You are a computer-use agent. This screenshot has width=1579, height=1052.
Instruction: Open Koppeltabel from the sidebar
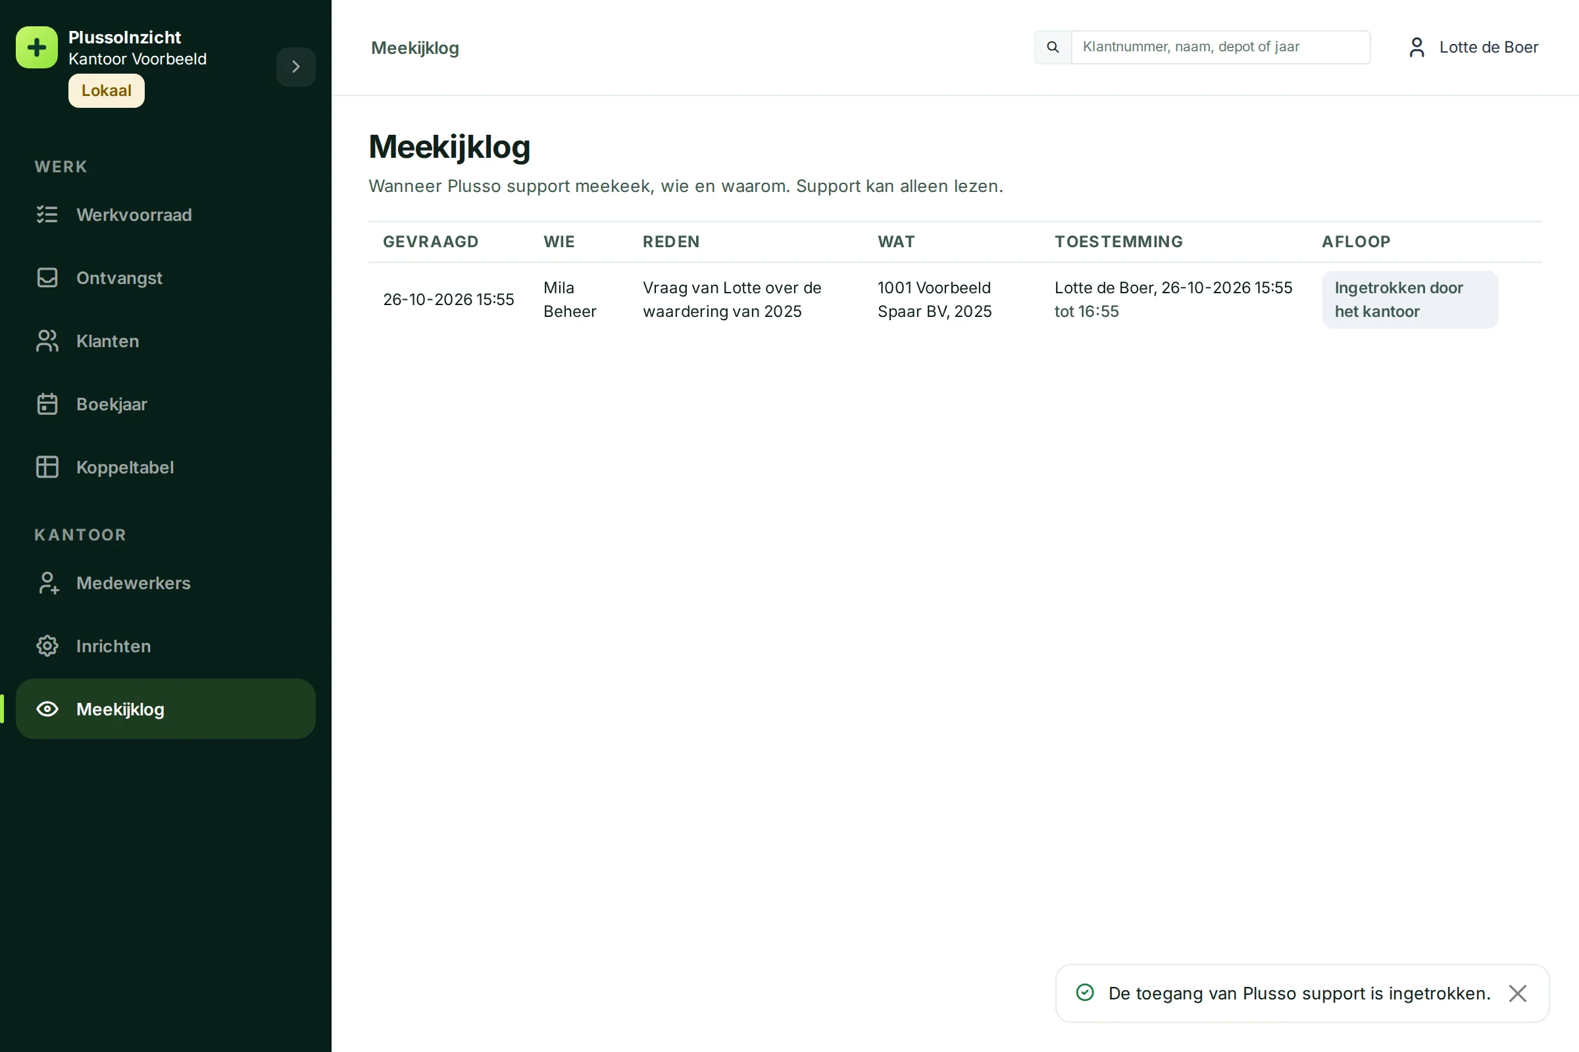[166, 467]
